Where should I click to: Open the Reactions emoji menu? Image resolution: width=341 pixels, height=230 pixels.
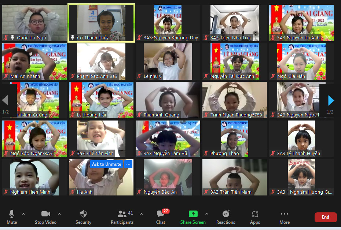[225, 214]
